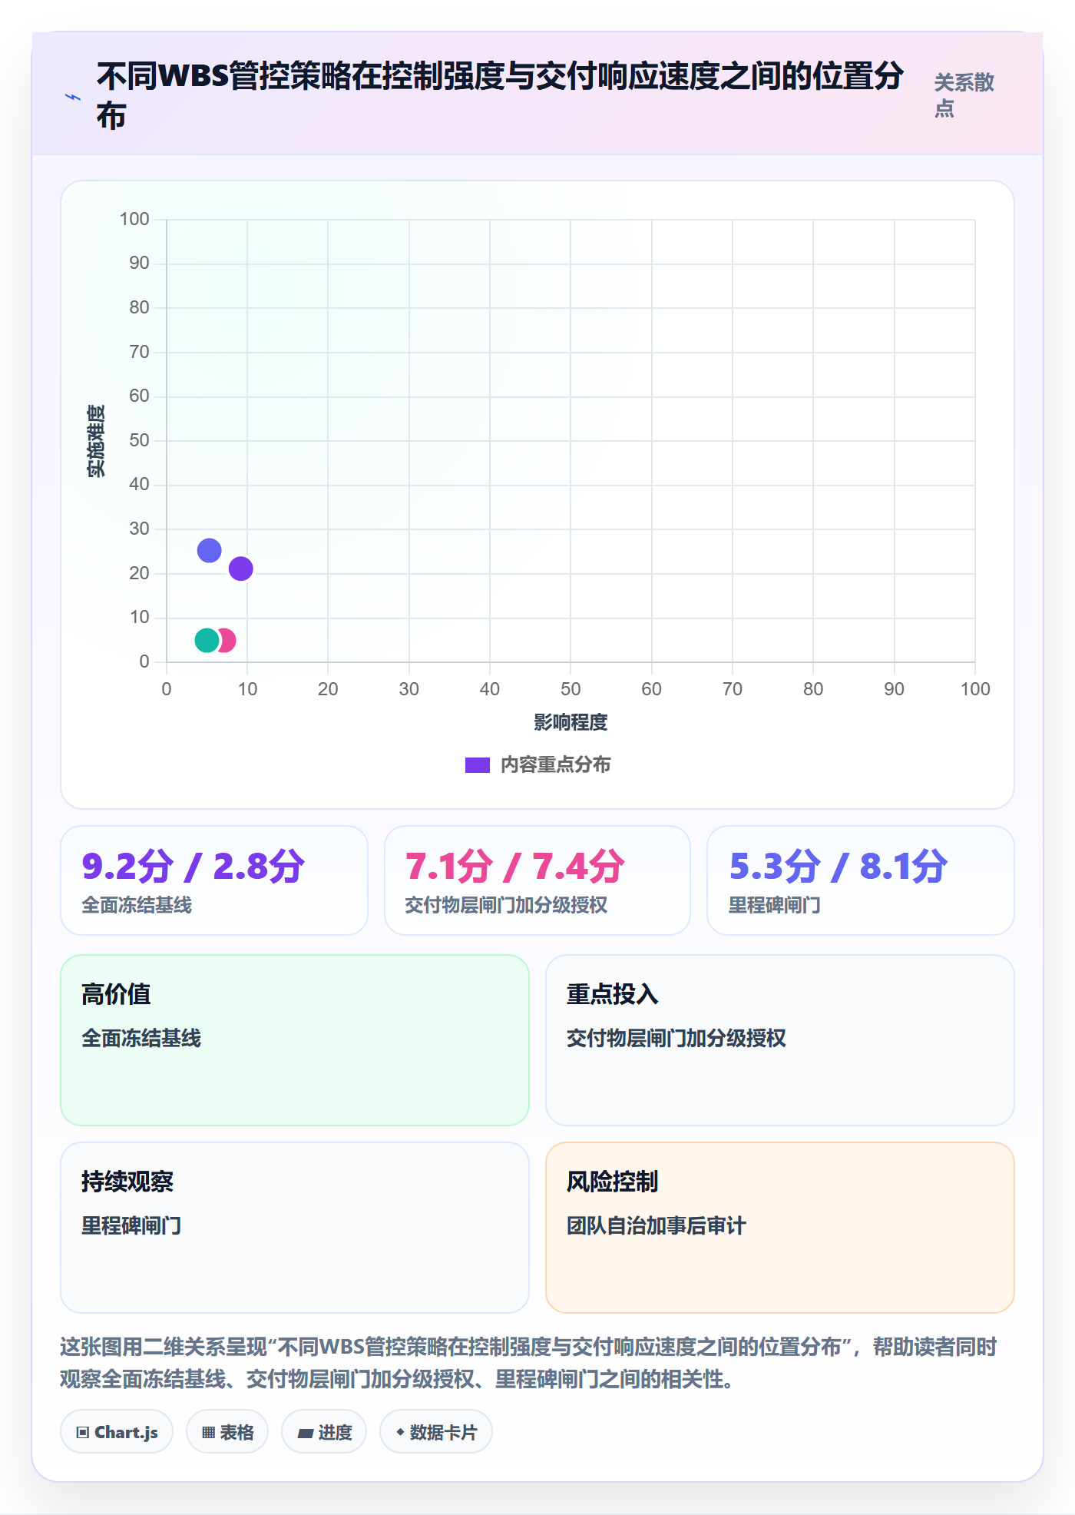This screenshot has width=1075, height=1515.
Task: Select the 风险控制 quadrant card
Action: click(x=780, y=1228)
